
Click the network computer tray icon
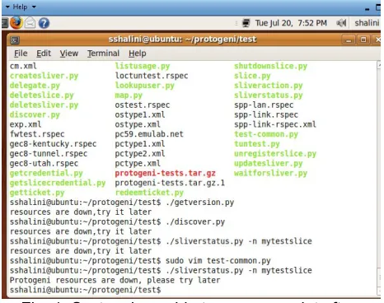coord(246,23)
